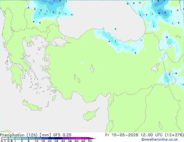Click the "35" legend scale label
184x142 pixels.
click(70, 141)
